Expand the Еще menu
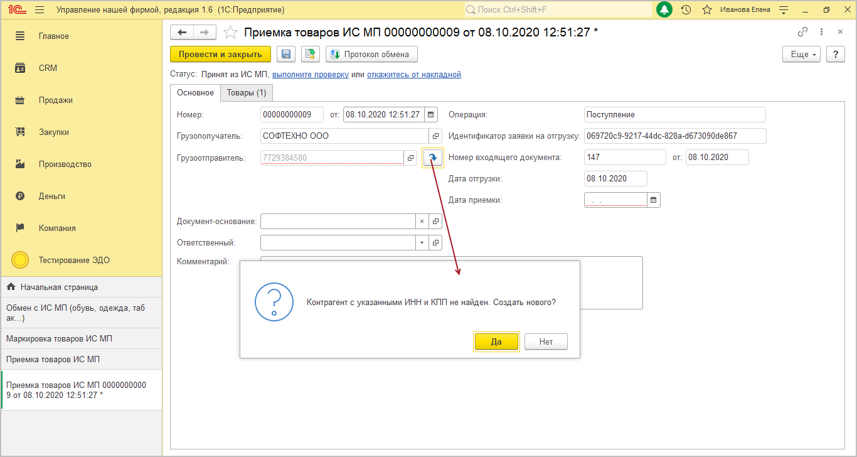Screen dimensions: 857x457 (802, 54)
